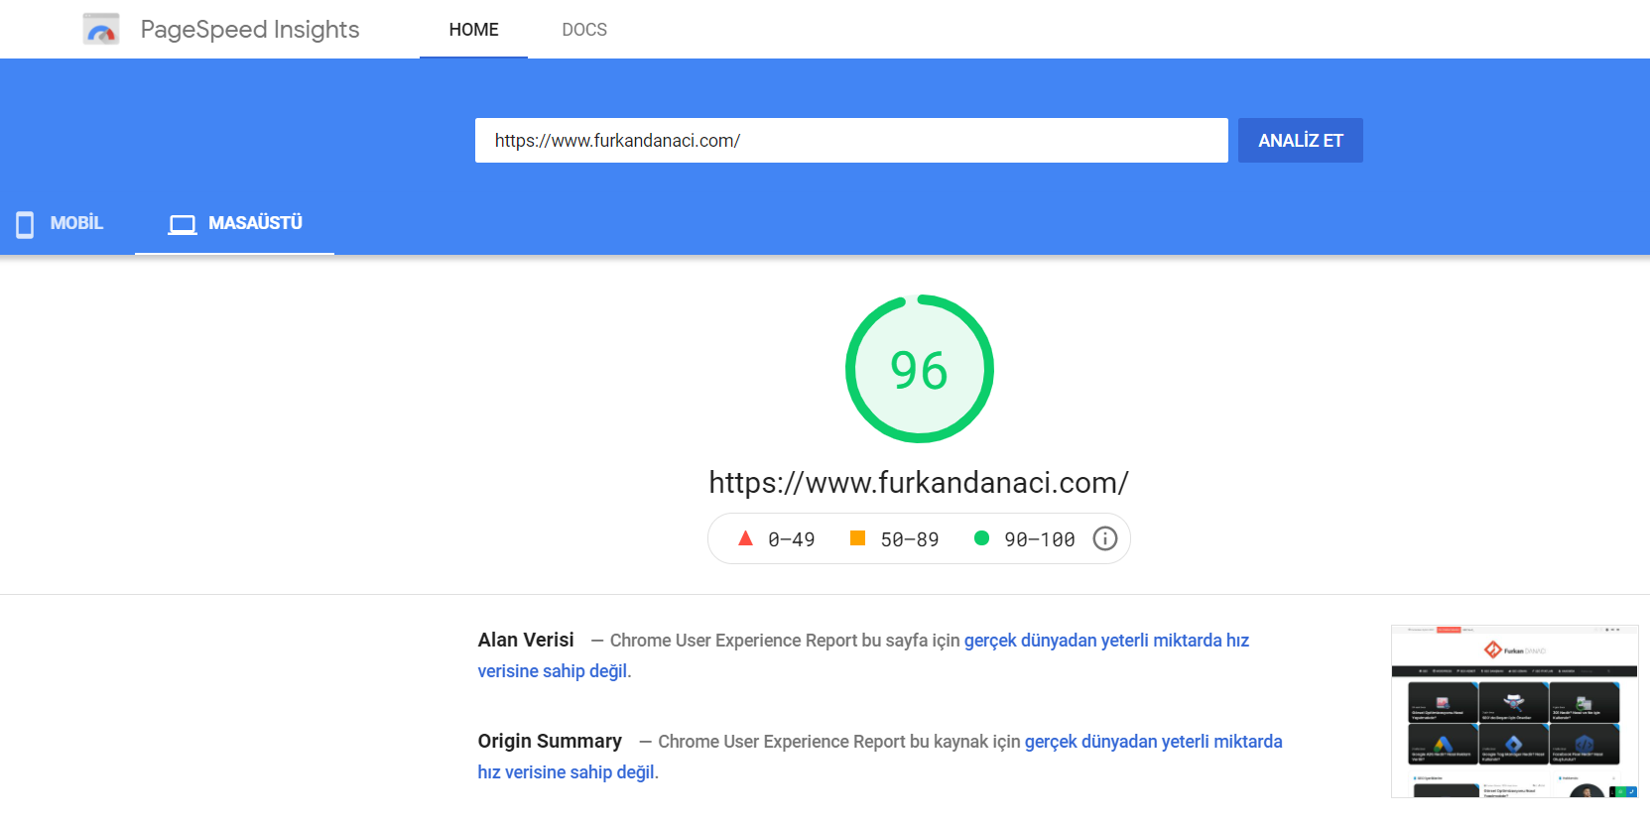Select the MASAÜSTÜ device tab

click(235, 224)
